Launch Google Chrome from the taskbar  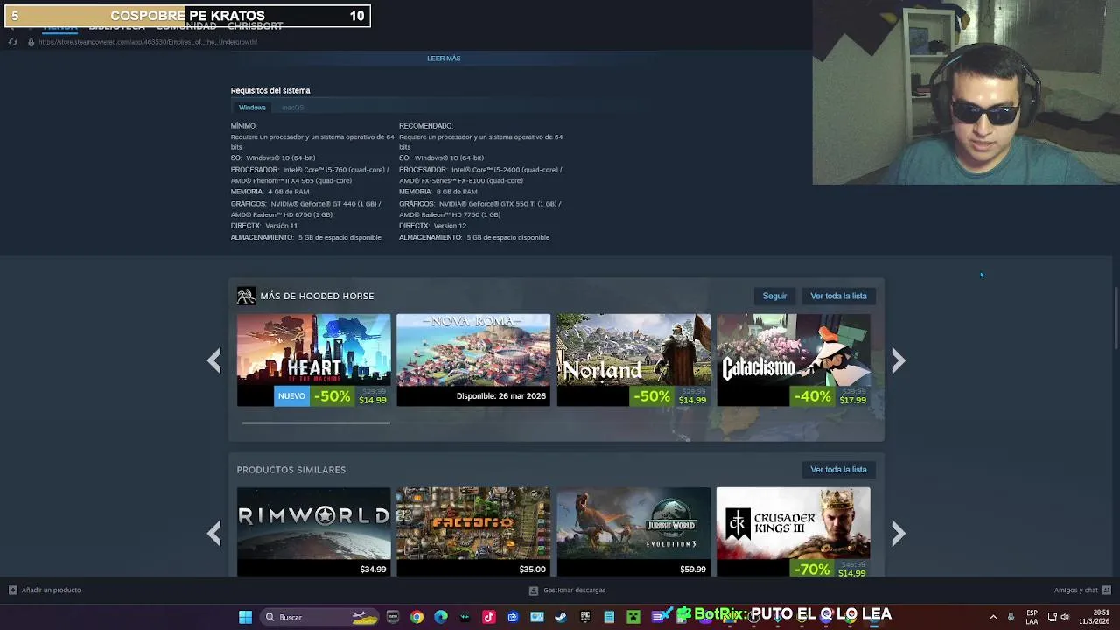coord(416,617)
